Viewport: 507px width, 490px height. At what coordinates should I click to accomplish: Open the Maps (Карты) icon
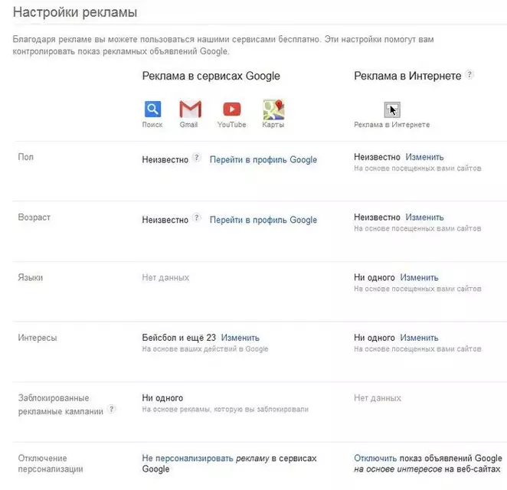pos(273,109)
